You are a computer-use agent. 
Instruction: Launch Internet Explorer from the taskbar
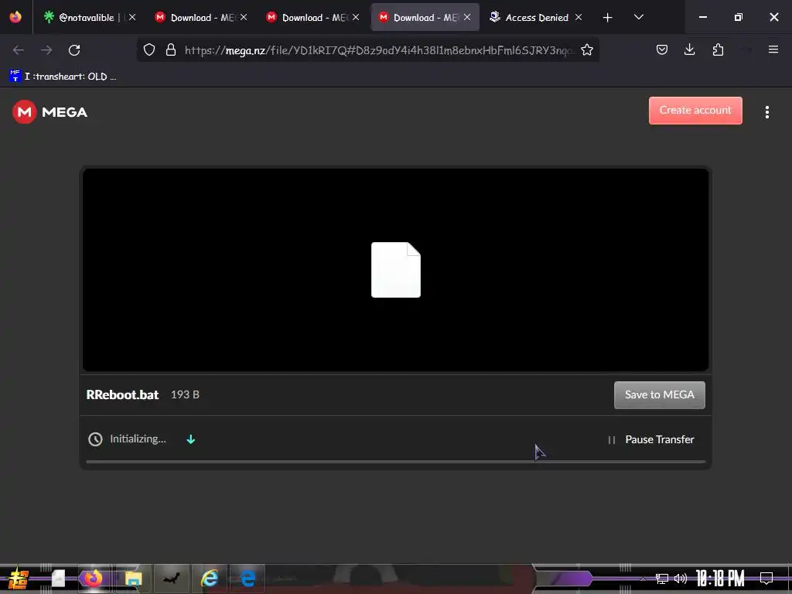[209, 579]
